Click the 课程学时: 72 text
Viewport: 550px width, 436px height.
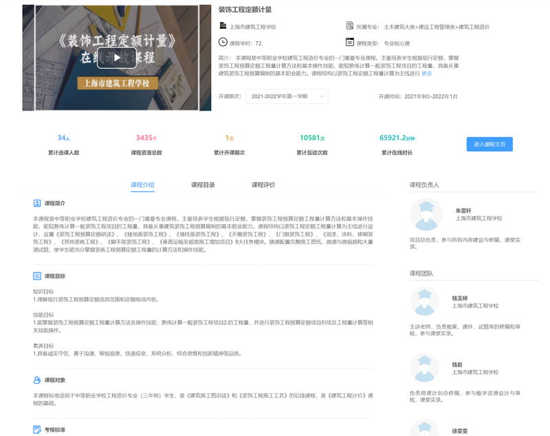[245, 43]
